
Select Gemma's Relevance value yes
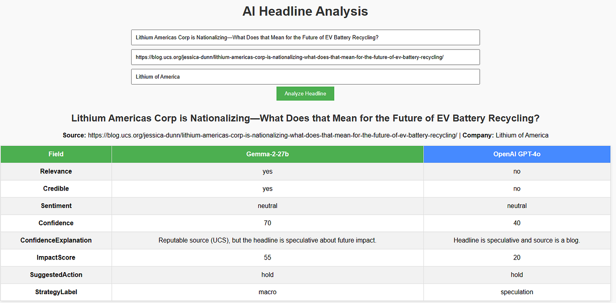click(267, 172)
